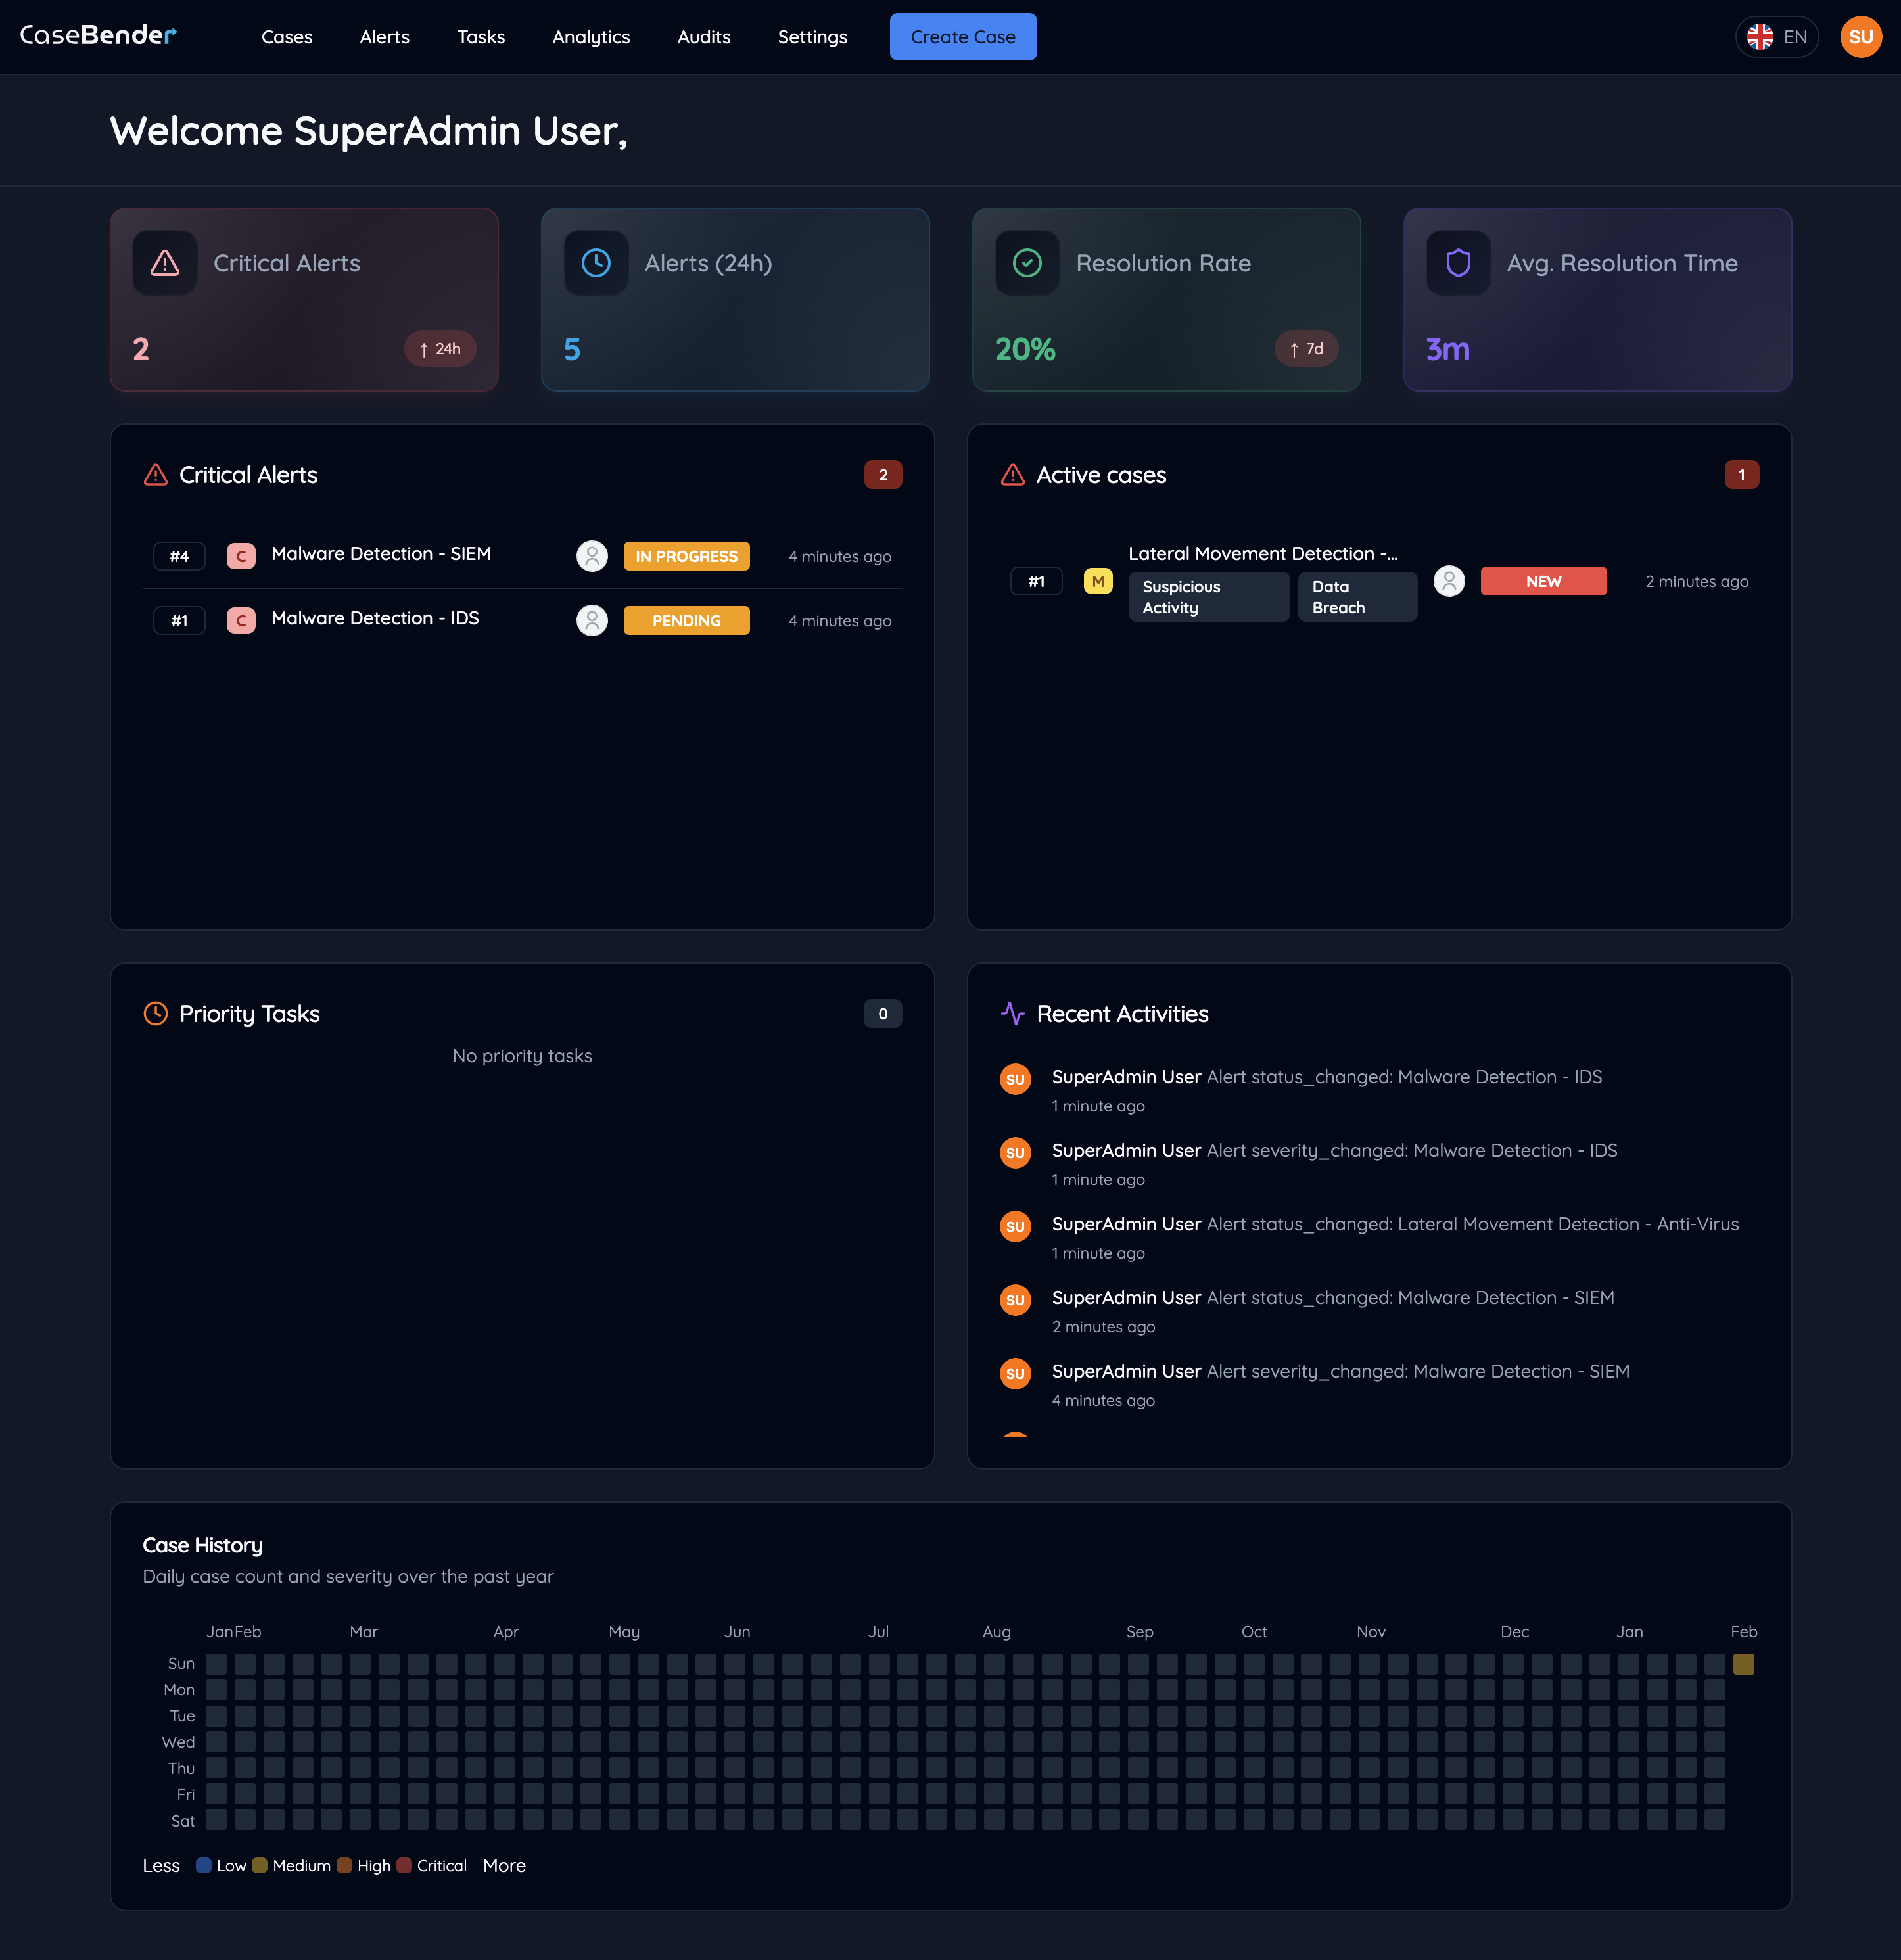Open the EN language selector
The width and height of the screenshot is (1901, 1960).
click(x=1776, y=37)
